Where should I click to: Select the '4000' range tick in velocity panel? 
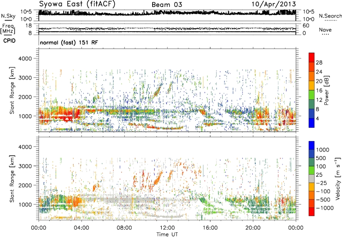click(25, 147)
